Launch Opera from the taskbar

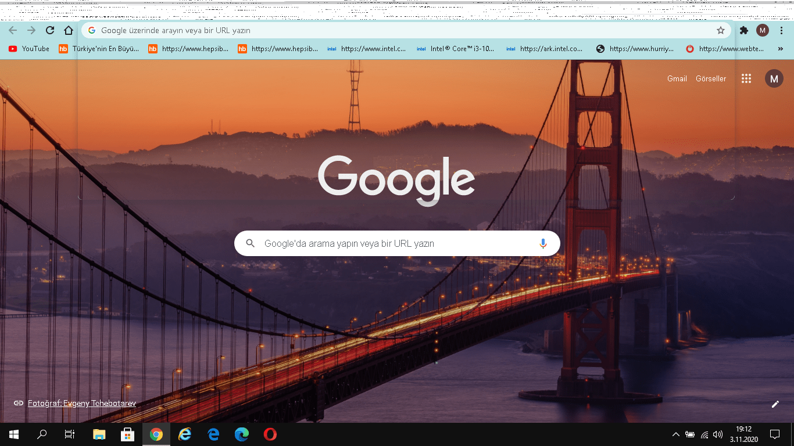tap(270, 434)
